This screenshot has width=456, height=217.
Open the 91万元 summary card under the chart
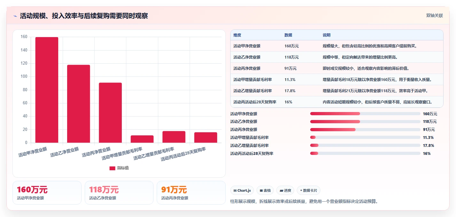191,193
